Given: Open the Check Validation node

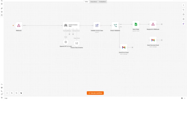Looking at the screenshot, I should (x=115, y=26).
